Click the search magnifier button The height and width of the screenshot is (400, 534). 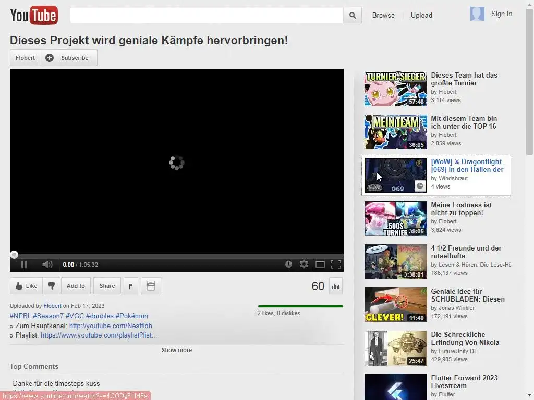coord(352,15)
